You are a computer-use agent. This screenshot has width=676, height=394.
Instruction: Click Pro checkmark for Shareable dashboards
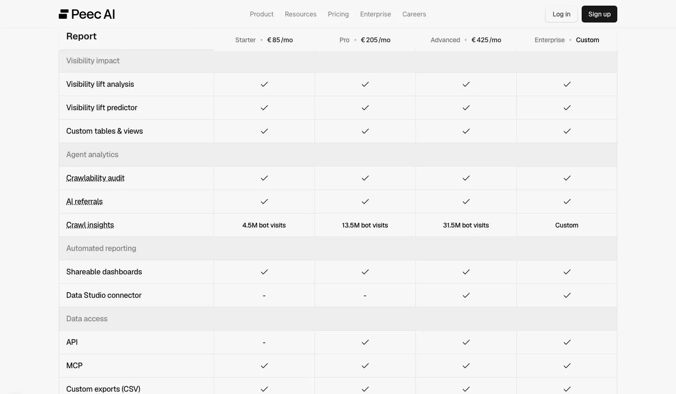pyautogui.click(x=365, y=272)
